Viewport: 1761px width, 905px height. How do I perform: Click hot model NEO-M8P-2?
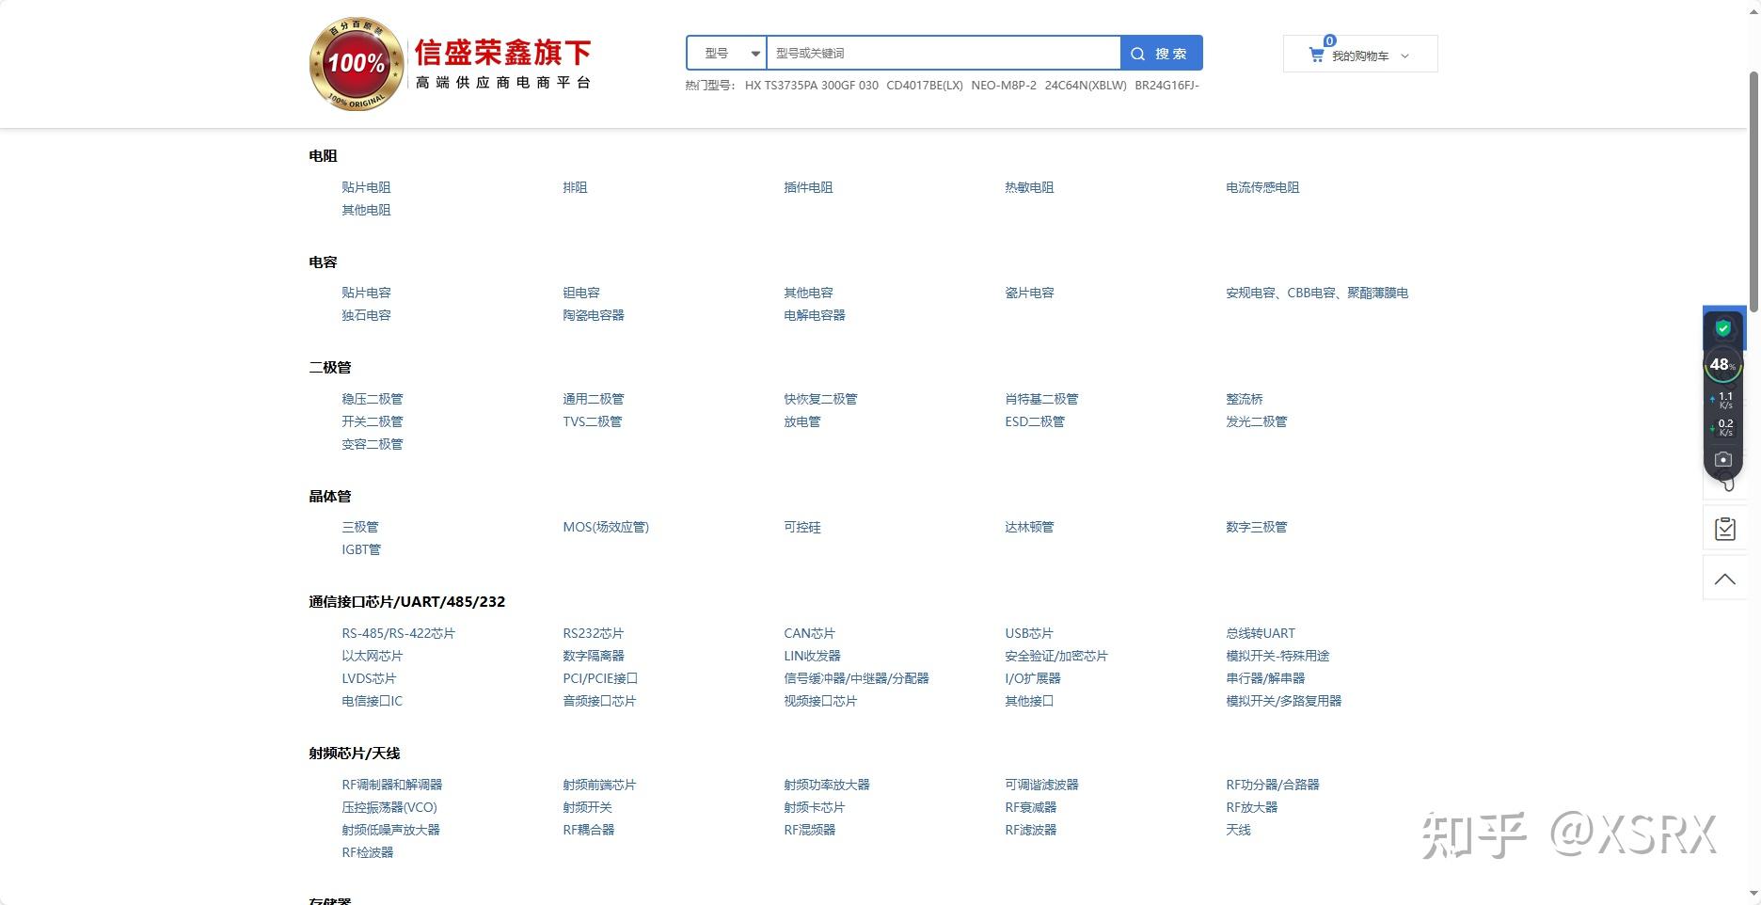pos(1004,86)
